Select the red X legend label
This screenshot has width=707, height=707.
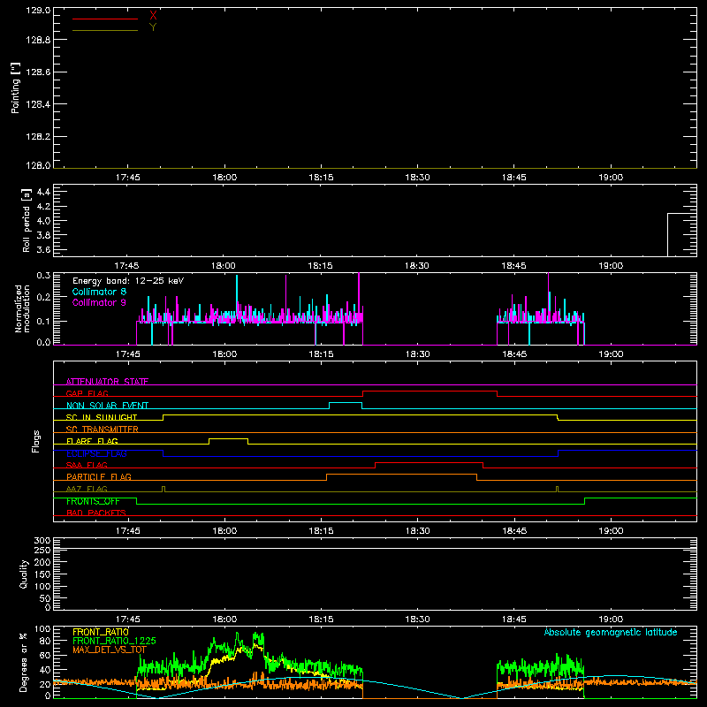(153, 15)
